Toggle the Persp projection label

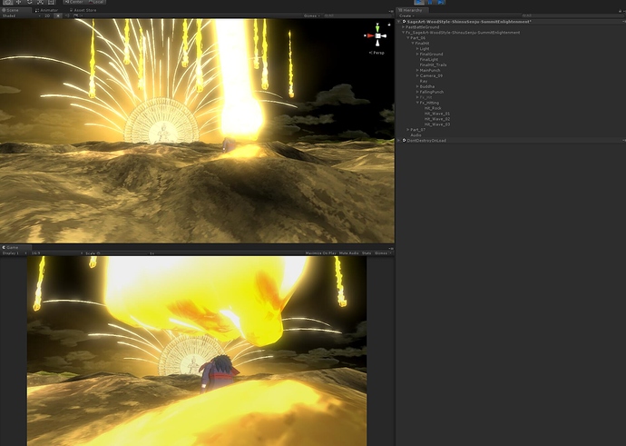pyautogui.click(x=377, y=53)
